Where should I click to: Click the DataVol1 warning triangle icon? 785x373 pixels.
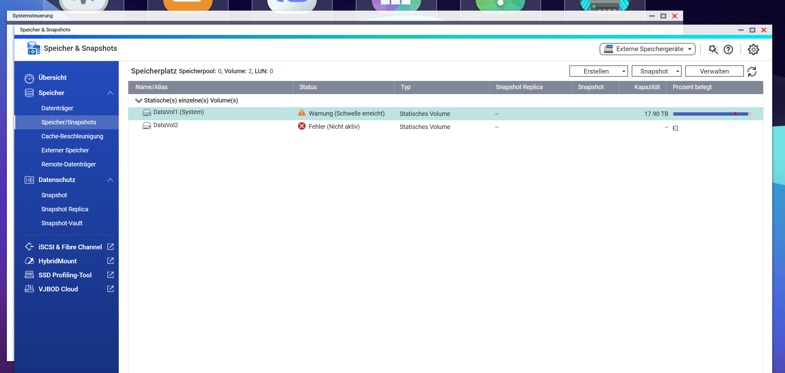(x=302, y=113)
